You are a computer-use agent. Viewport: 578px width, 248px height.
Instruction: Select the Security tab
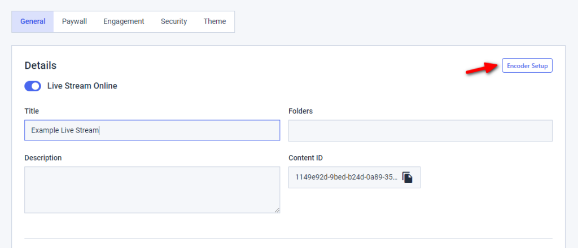[x=174, y=21]
